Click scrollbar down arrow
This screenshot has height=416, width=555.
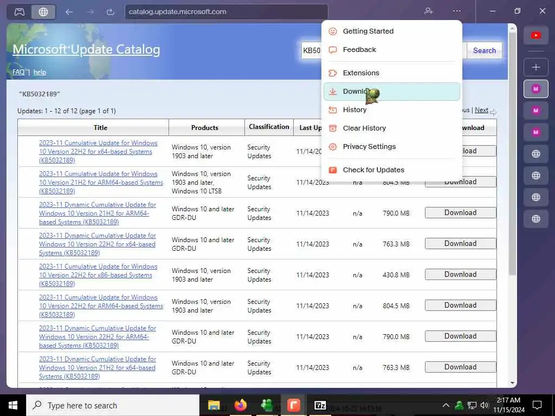click(513, 383)
